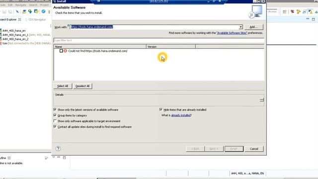Check the 'Could not find' item checkbox
Image resolution: width=318 pixels, height=179 pixels.
(x=61, y=51)
